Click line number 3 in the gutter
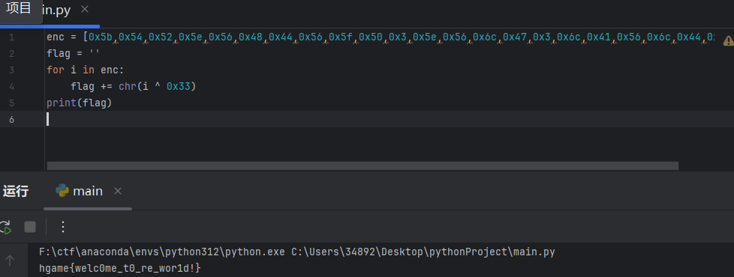734x277 pixels. pyautogui.click(x=11, y=70)
